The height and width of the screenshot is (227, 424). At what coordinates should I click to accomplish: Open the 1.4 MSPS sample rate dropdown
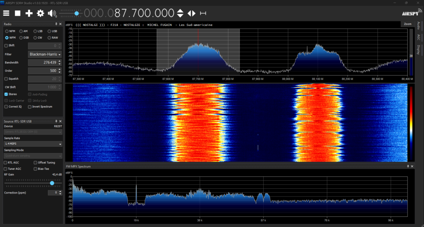(33, 144)
